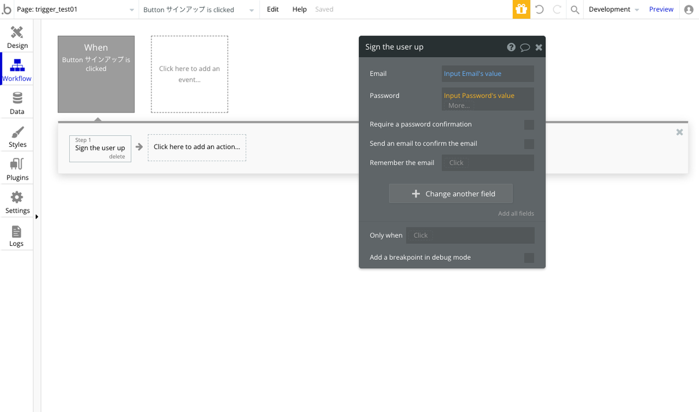Viewport: 699px width, 412px height.
Task: Open the Plugins tab
Action: (x=17, y=170)
